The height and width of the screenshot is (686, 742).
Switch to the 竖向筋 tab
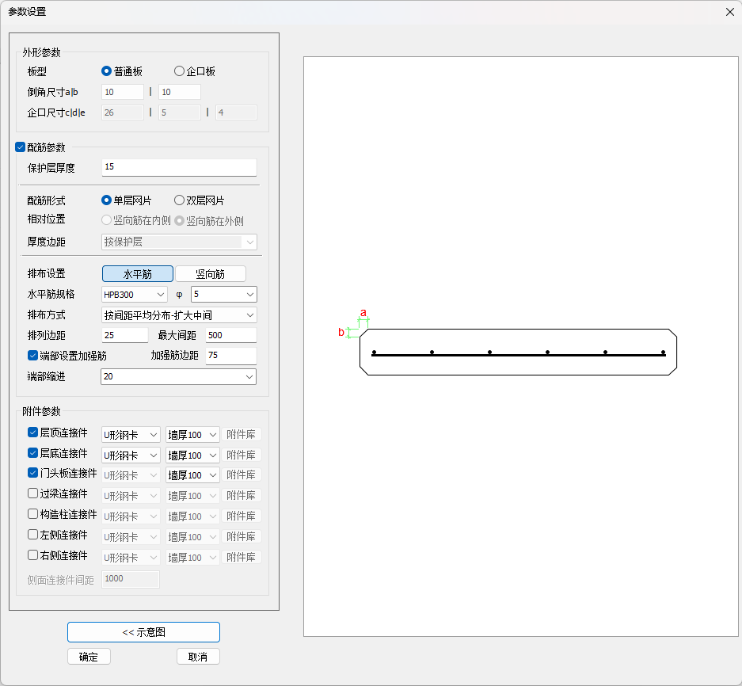point(210,274)
